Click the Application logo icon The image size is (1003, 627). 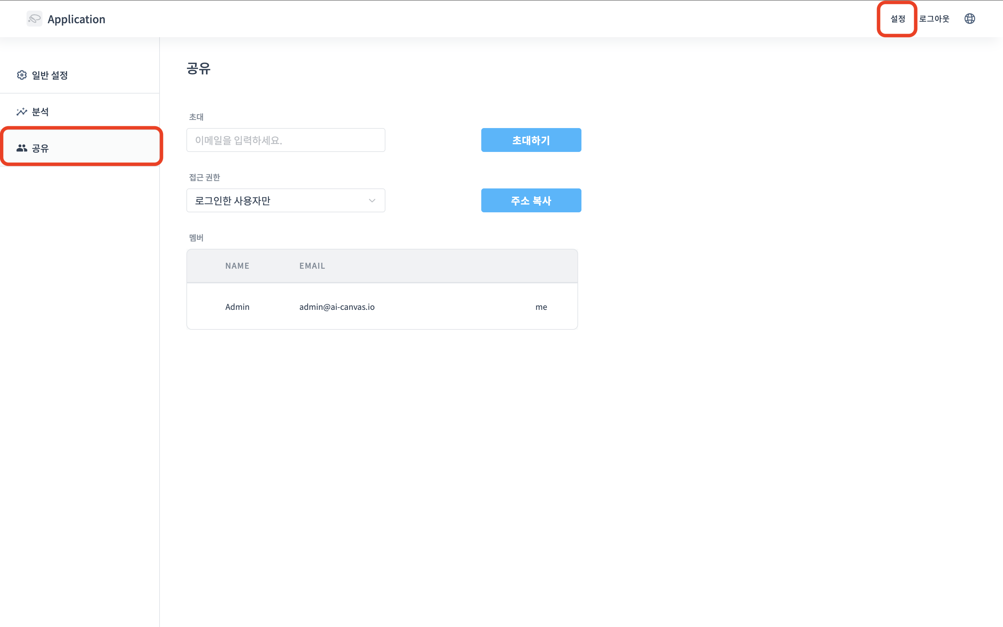coord(34,19)
